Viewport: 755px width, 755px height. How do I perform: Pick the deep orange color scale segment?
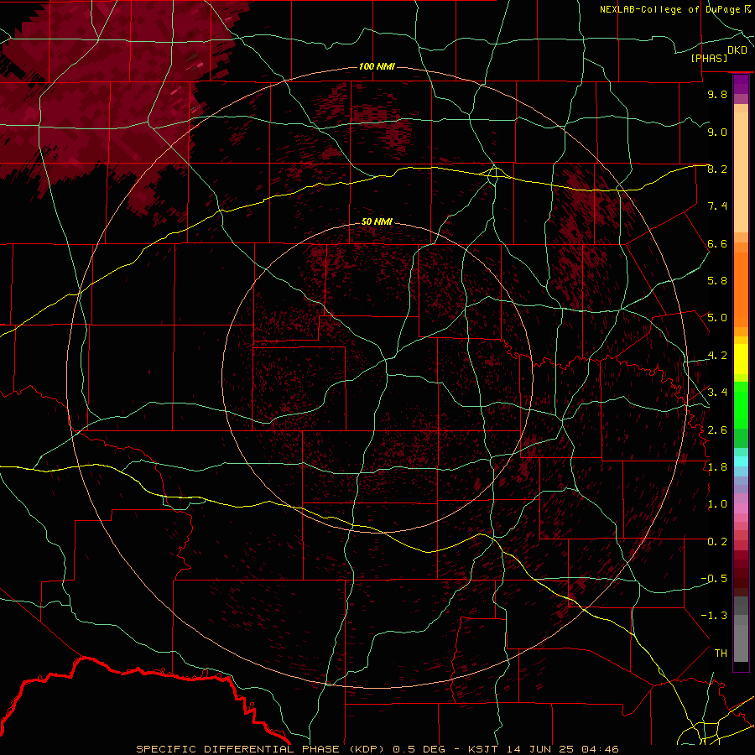741,290
